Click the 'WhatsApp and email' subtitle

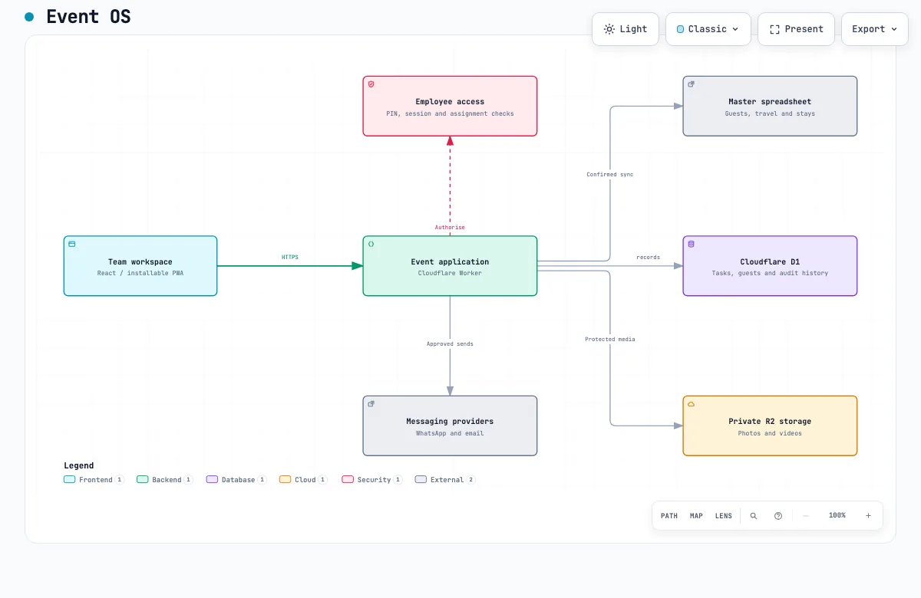[450, 433]
